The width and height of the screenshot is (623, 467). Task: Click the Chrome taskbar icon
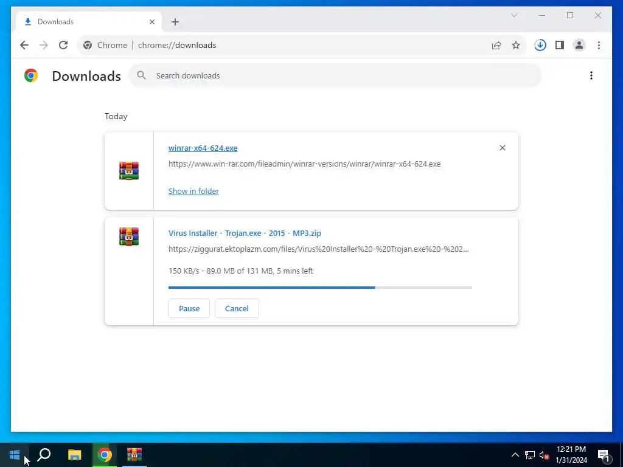coord(105,454)
